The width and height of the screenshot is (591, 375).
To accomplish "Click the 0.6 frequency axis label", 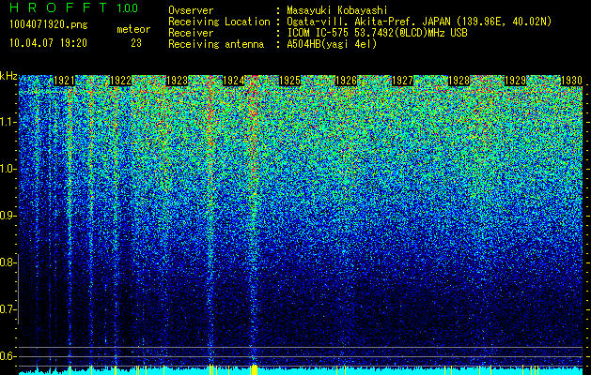I will point(8,356).
